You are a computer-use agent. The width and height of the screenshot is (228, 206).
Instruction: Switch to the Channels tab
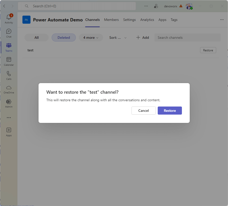pyautogui.click(x=92, y=20)
